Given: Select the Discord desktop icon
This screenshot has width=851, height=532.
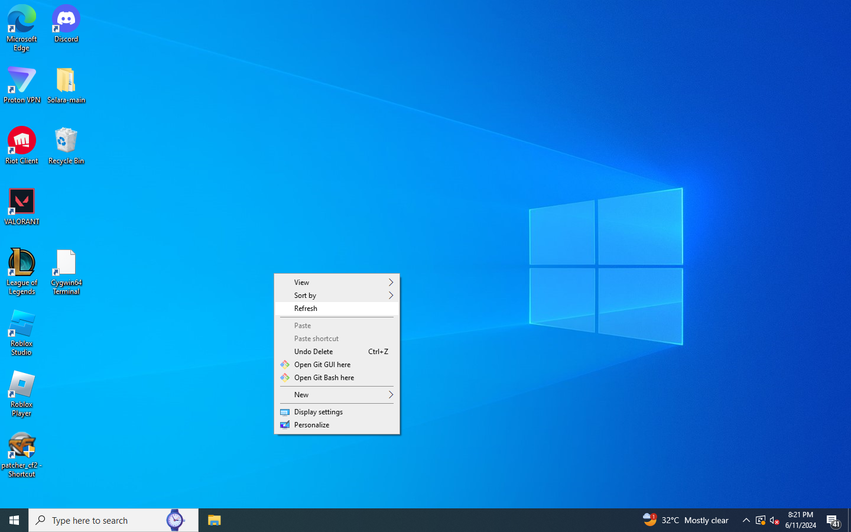Looking at the screenshot, I should point(66,24).
